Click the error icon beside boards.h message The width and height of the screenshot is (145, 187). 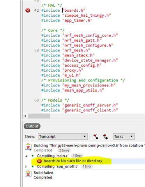[x=39, y=161]
